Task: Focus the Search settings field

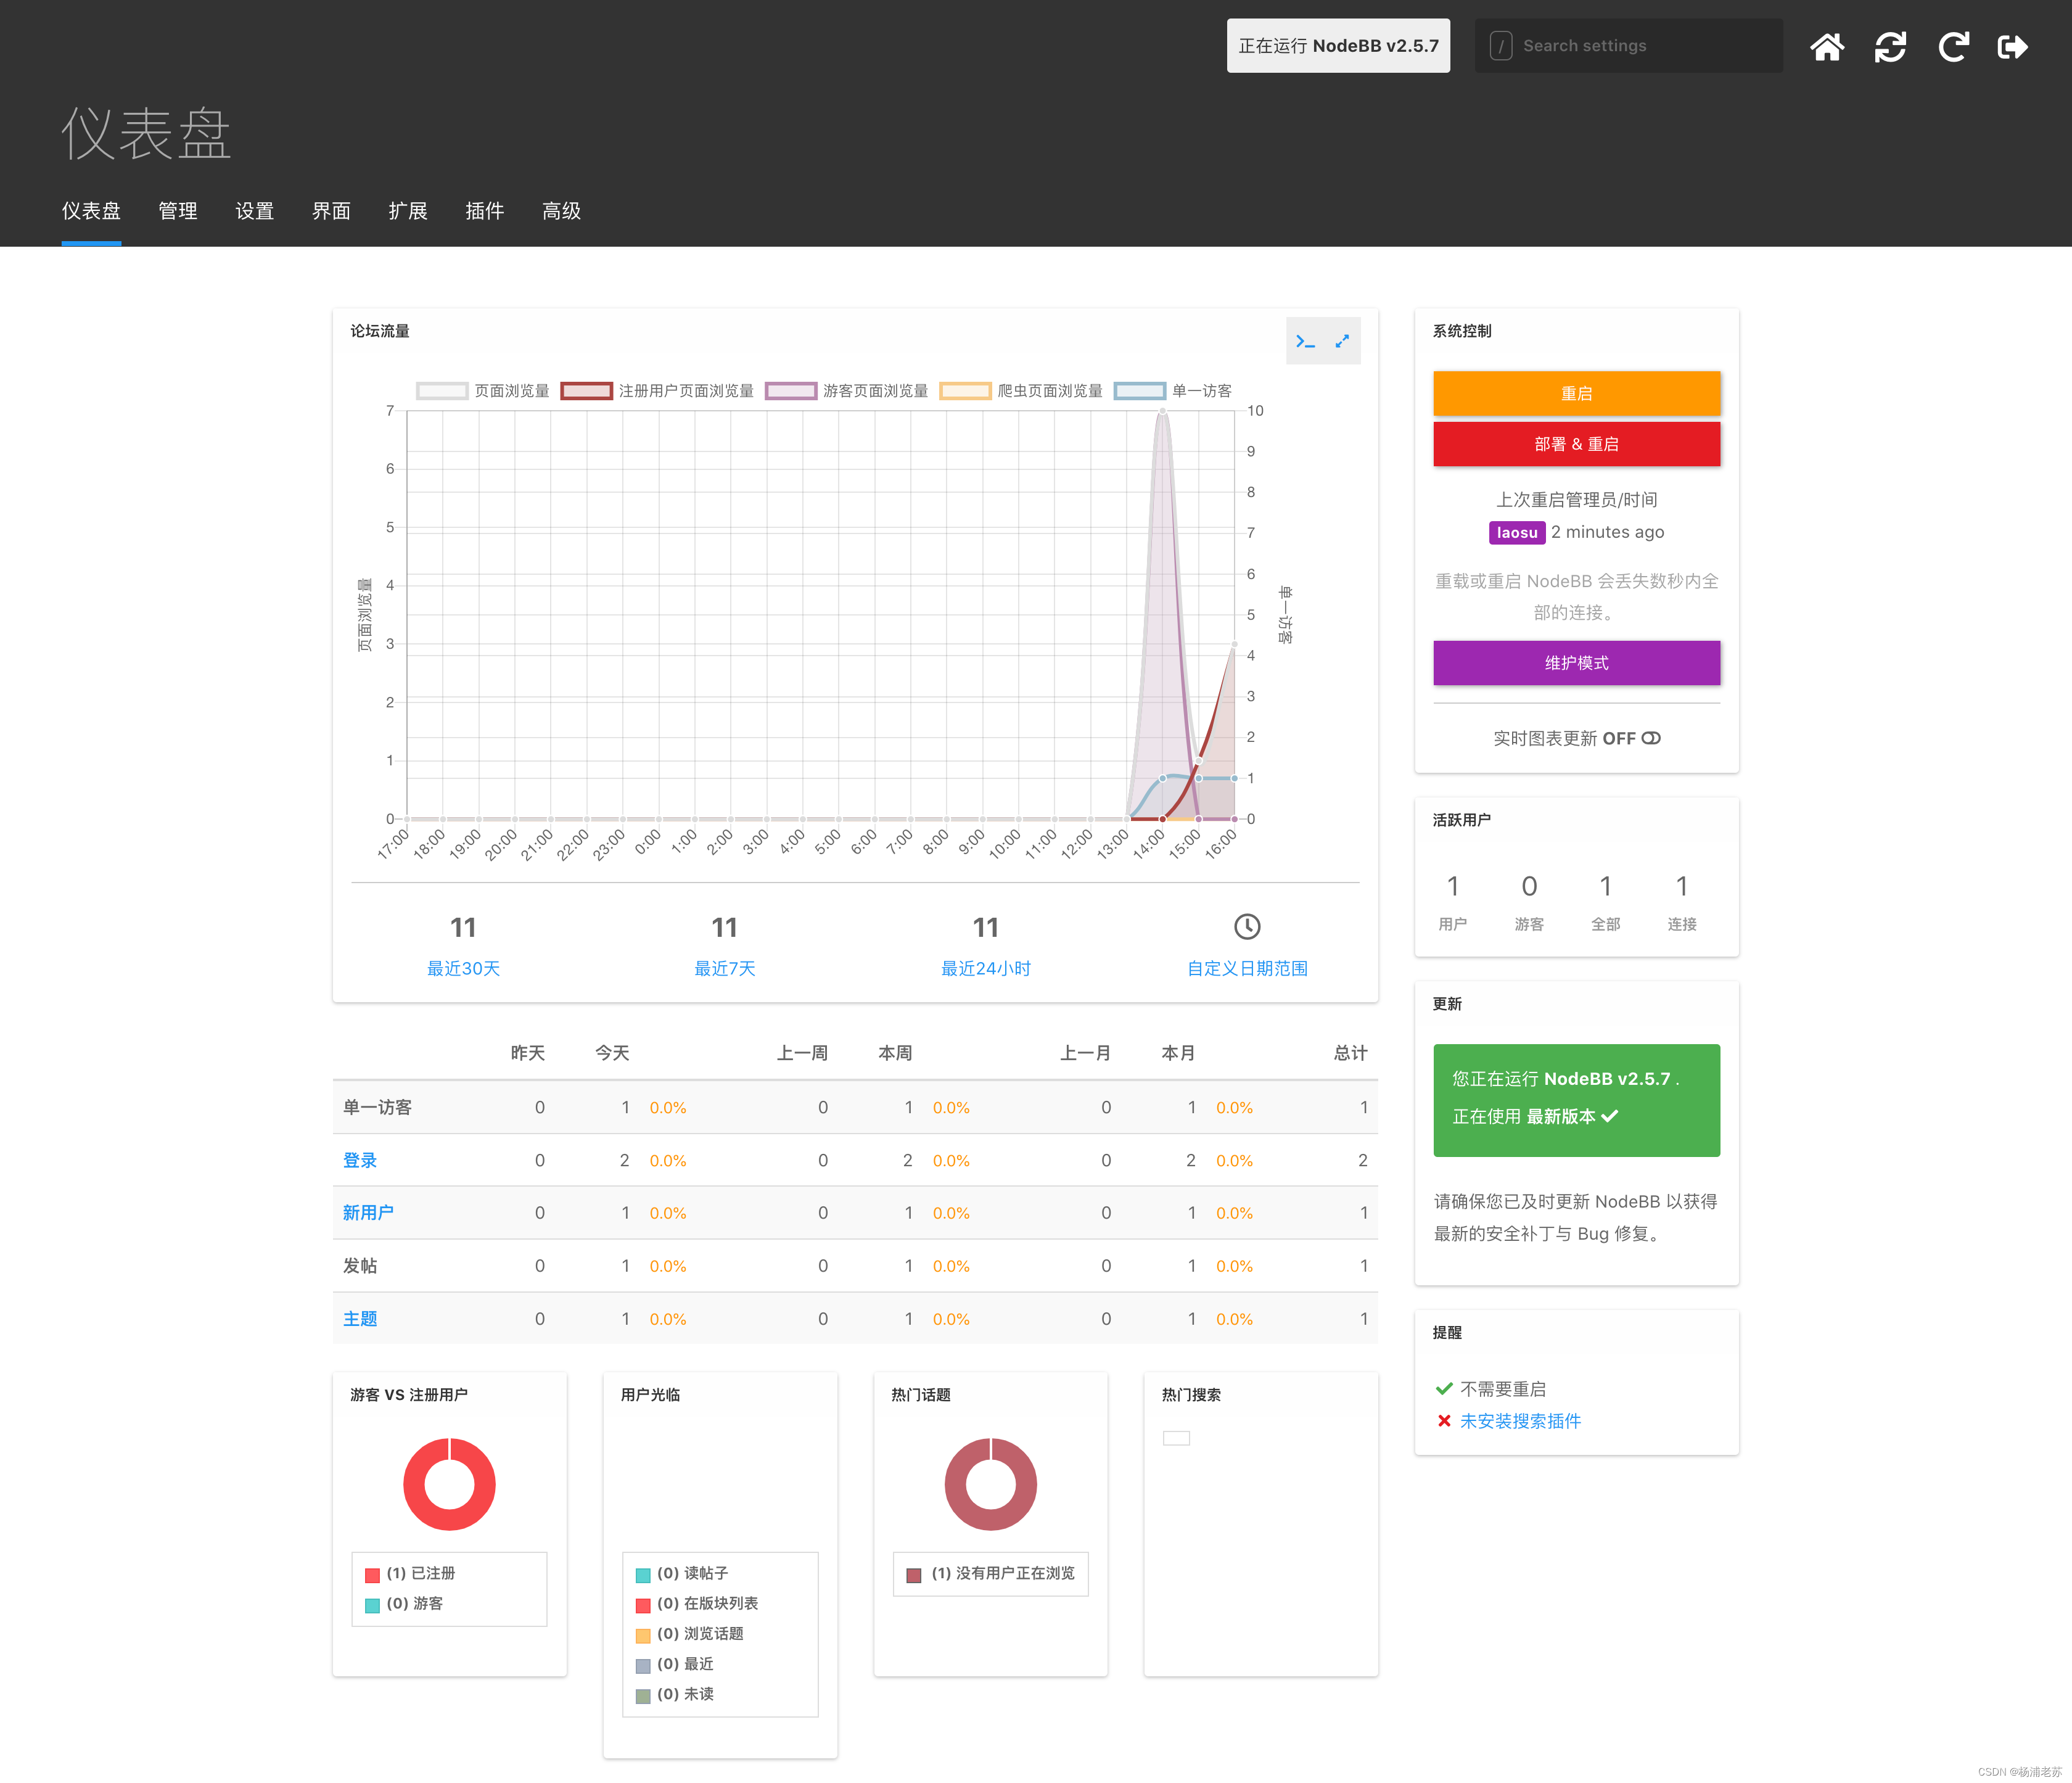Action: (x=1628, y=46)
